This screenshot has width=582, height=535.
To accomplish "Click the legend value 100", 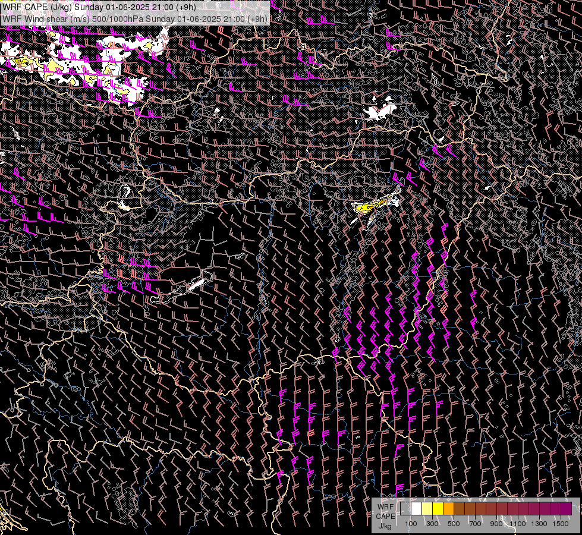I will click(x=411, y=524).
